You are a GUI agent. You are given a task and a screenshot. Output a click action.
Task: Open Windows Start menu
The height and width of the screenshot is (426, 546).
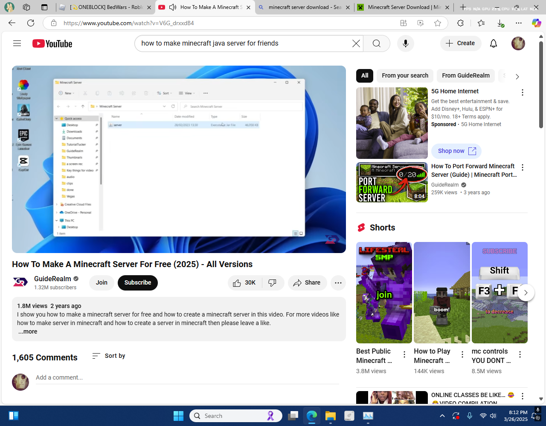[178, 416]
